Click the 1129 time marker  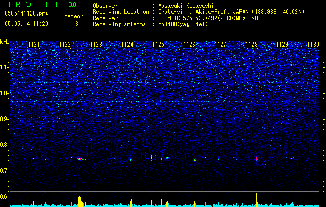point(282,45)
